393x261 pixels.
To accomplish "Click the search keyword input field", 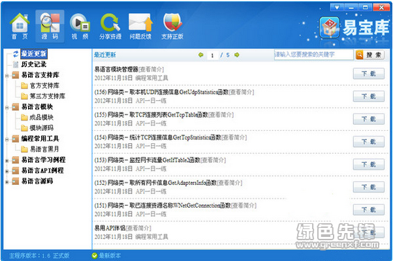I will pos(314,55).
